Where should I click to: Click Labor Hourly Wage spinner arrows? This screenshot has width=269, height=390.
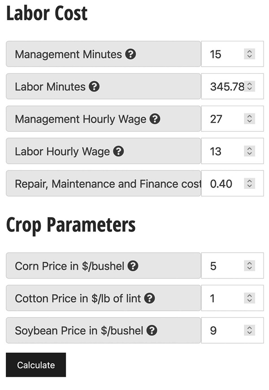click(x=249, y=151)
